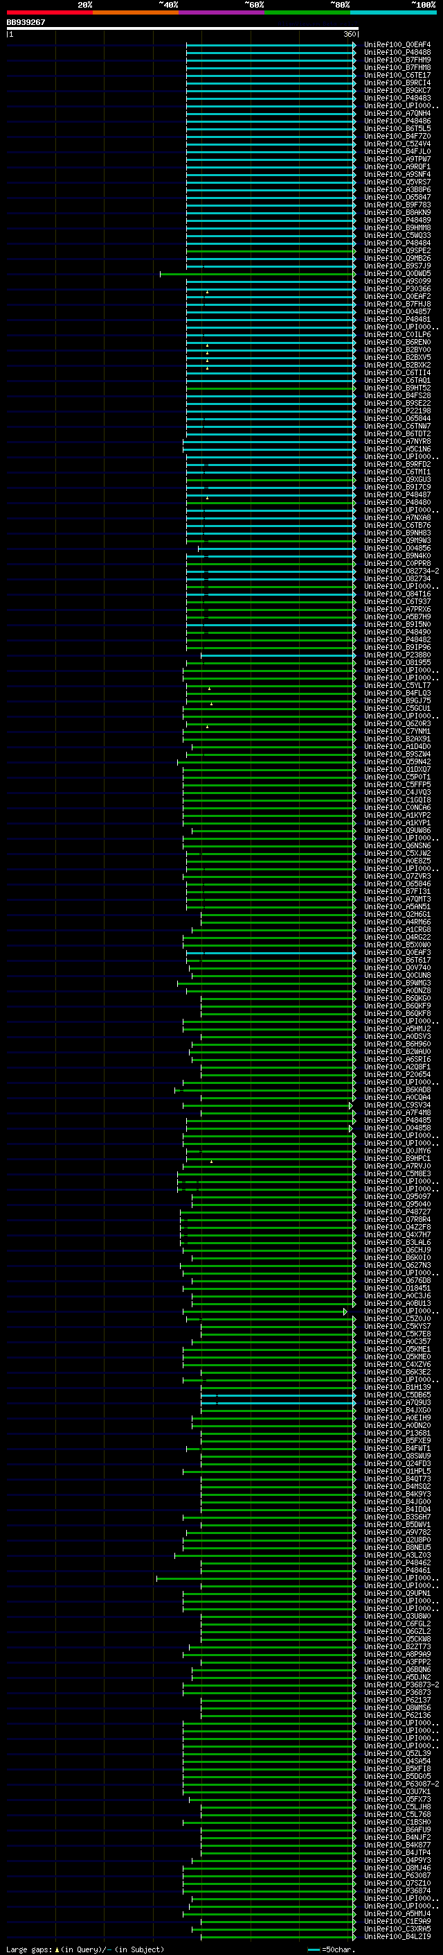Screen dimensions: 443x1955
Task: Select hit UniRef100_P36873-2
Action: (402, 1685)
